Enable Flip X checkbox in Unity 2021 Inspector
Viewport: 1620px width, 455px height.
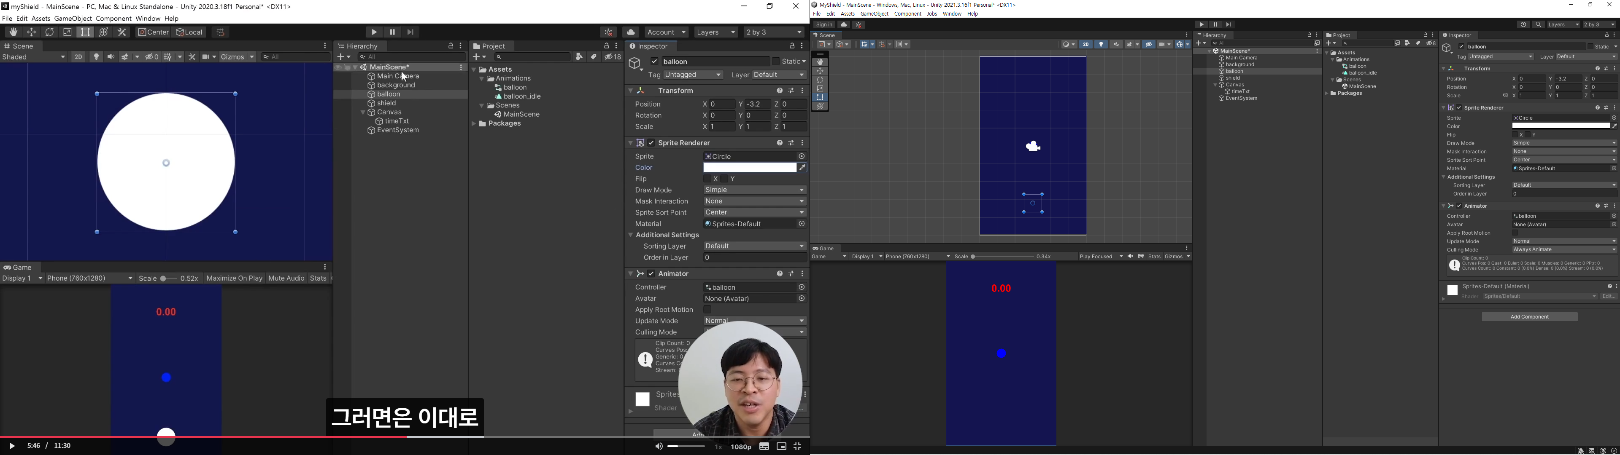1516,135
